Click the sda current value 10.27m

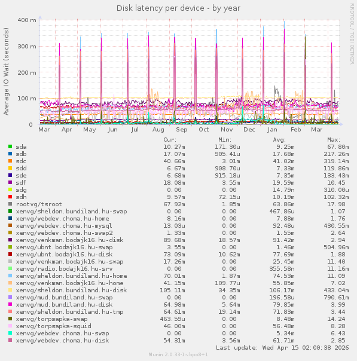click(174, 146)
